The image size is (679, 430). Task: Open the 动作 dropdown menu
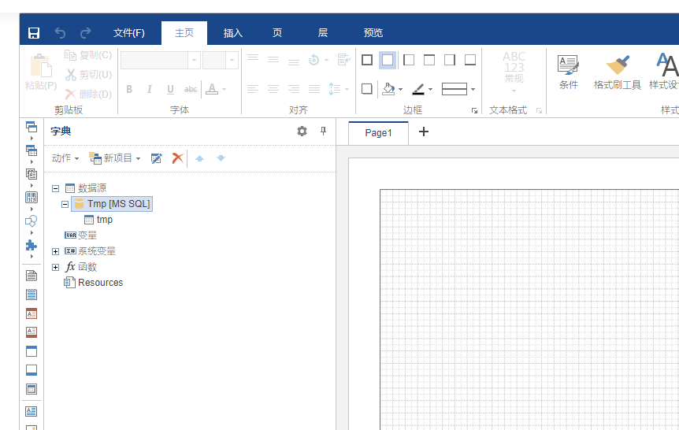point(65,158)
